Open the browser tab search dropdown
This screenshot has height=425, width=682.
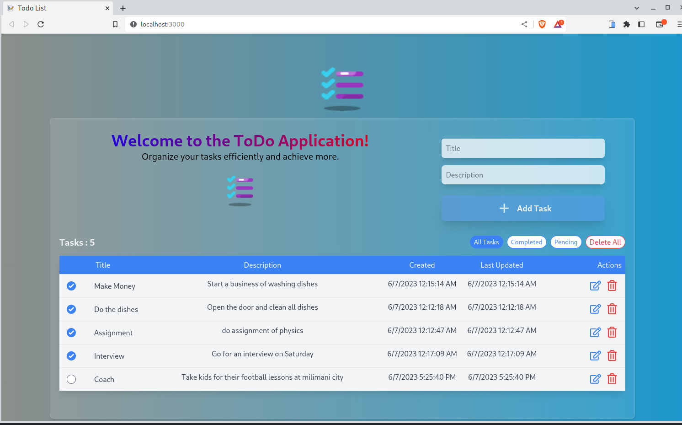tap(636, 8)
